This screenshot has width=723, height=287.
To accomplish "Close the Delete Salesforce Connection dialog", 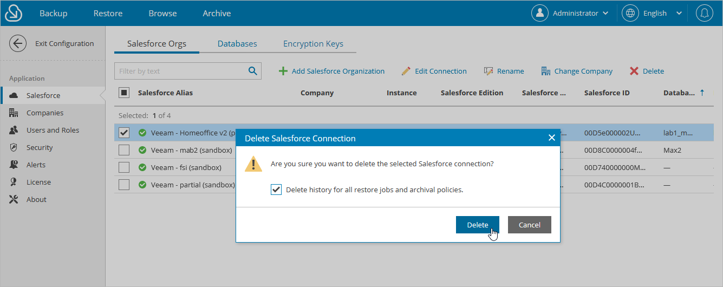I will 551,138.
